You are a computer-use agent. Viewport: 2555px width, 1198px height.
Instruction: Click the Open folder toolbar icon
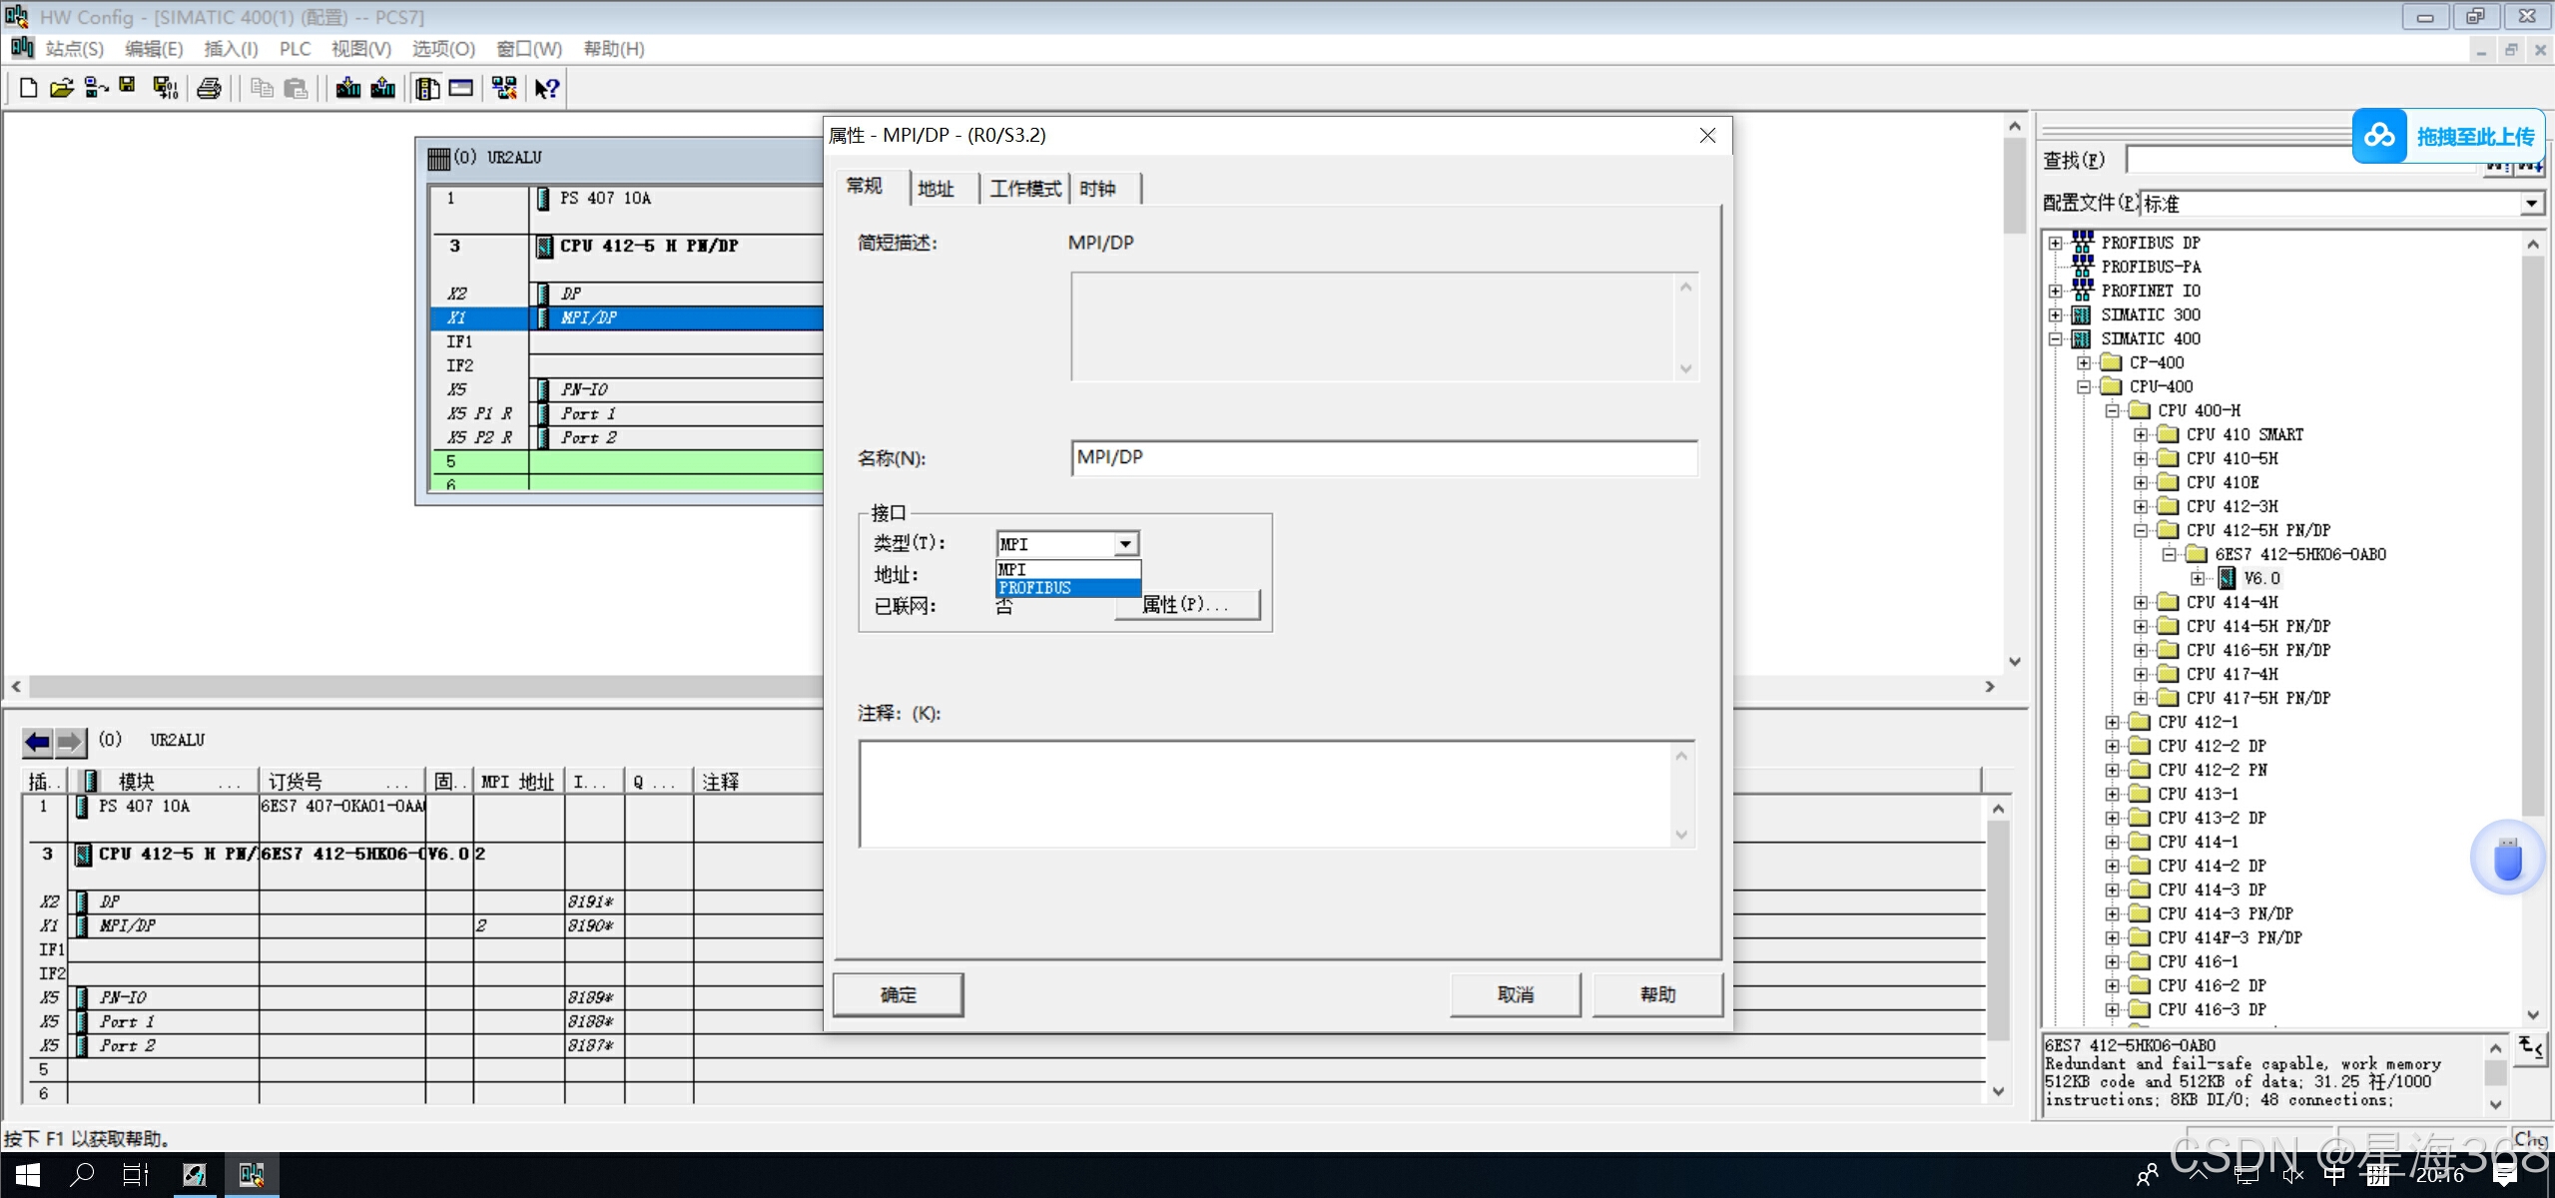click(x=62, y=89)
